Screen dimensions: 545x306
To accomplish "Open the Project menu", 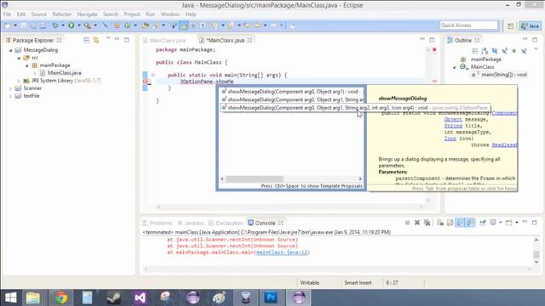I will tap(132, 14).
